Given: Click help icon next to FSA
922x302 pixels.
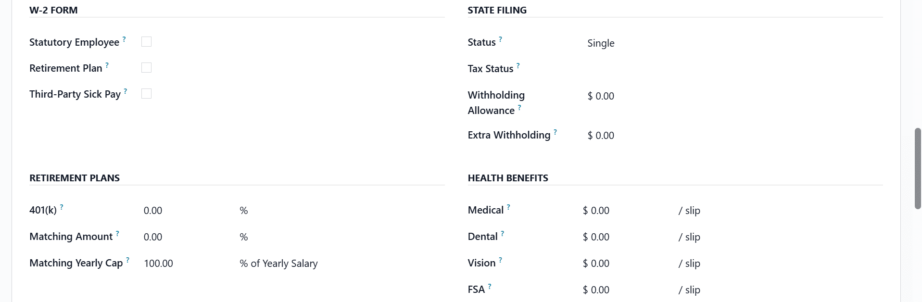Looking at the screenshot, I should 490,286.
